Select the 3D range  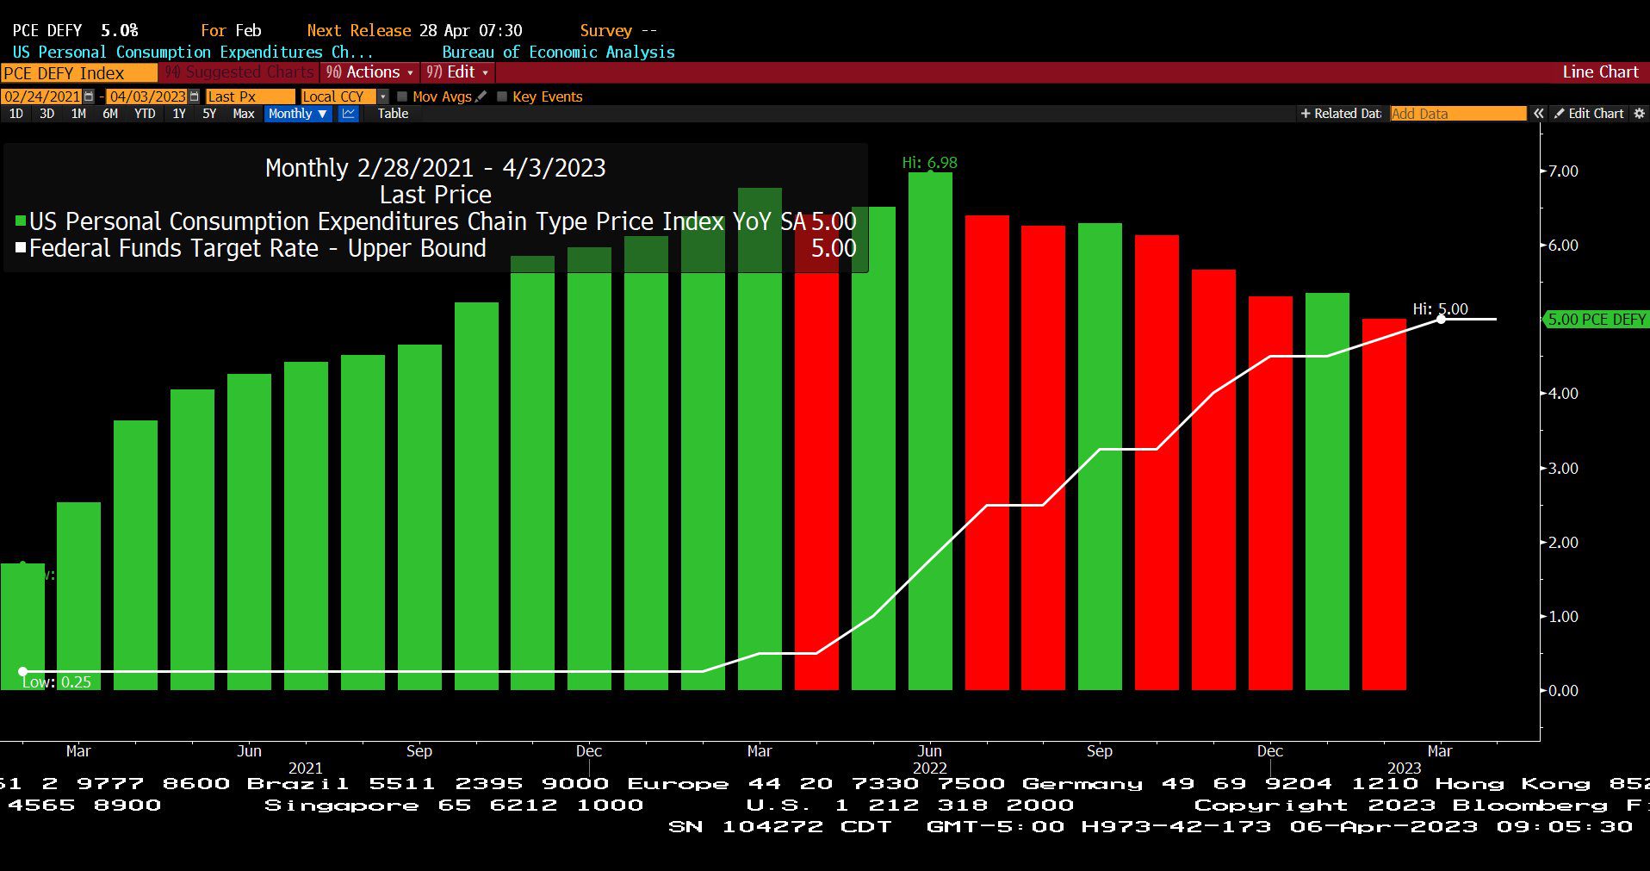pos(47,114)
